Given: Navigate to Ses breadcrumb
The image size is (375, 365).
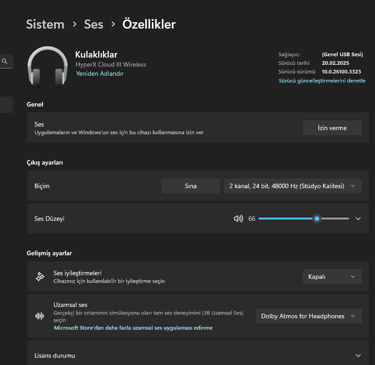Looking at the screenshot, I should [x=93, y=24].
